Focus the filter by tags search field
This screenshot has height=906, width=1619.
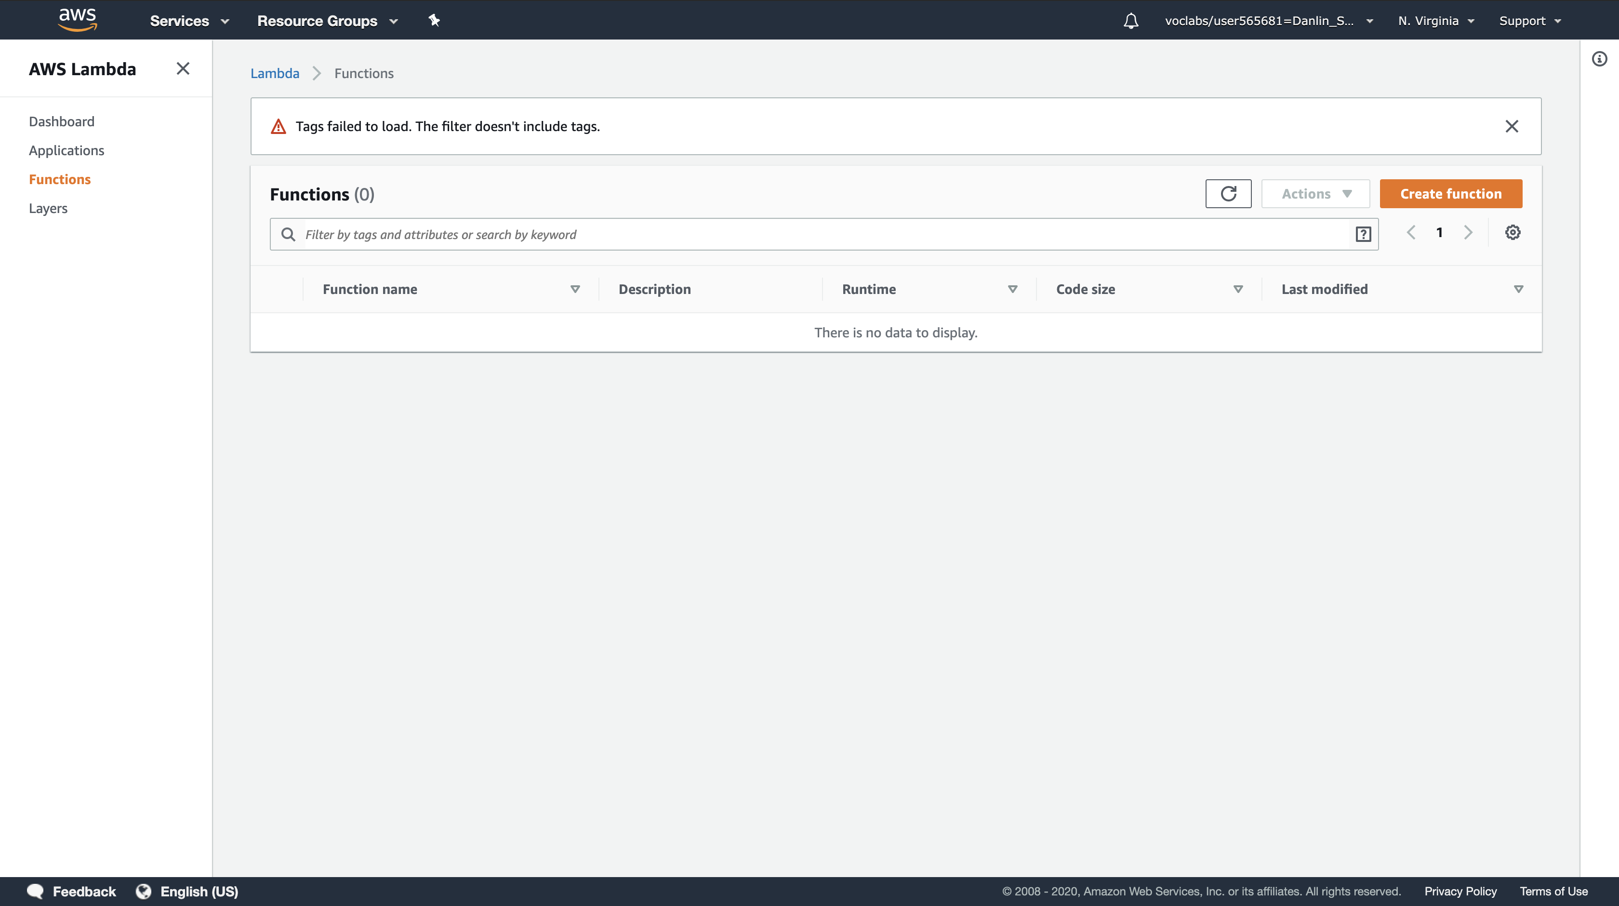click(817, 235)
